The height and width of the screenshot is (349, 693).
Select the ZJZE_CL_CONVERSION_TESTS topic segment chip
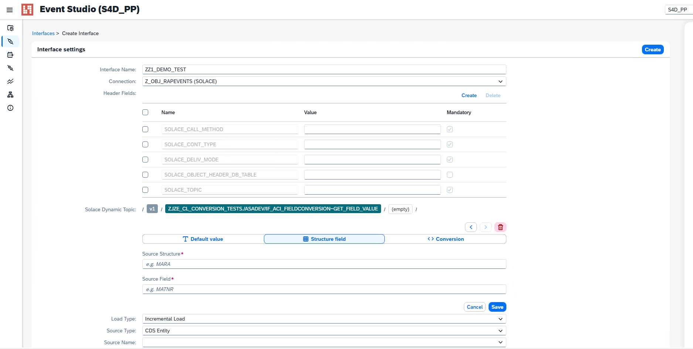pos(273,209)
